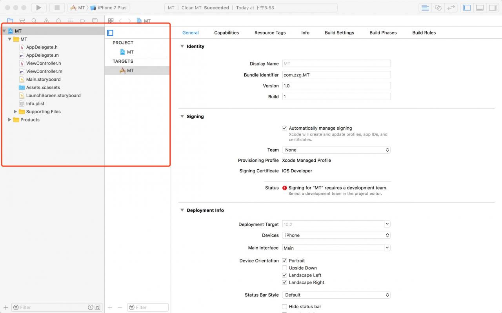Collapse the Deployment Info section

pos(182,210)
